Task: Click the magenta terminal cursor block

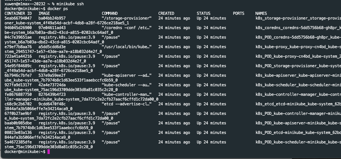Action: [x=48, y=152]
